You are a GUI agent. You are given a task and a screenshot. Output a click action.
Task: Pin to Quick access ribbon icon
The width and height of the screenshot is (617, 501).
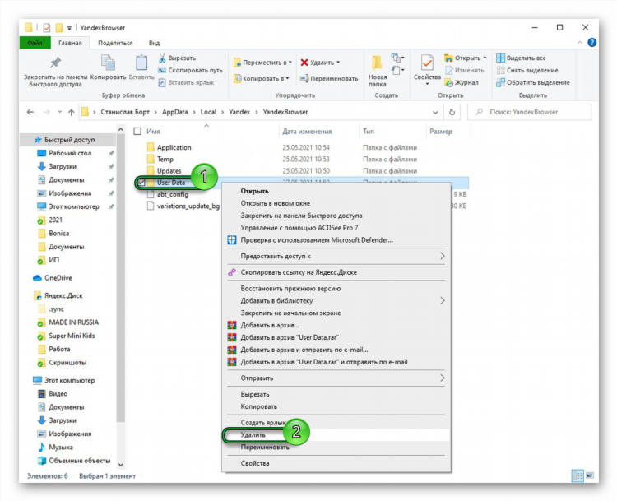[55, 63]
